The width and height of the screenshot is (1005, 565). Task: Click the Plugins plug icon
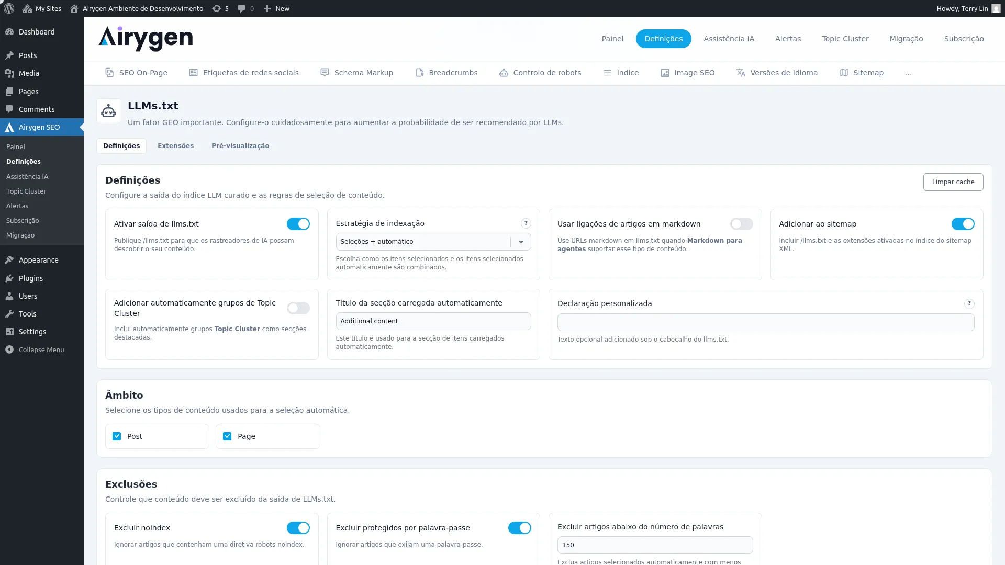pyautogui.click(x=9, y=278)
